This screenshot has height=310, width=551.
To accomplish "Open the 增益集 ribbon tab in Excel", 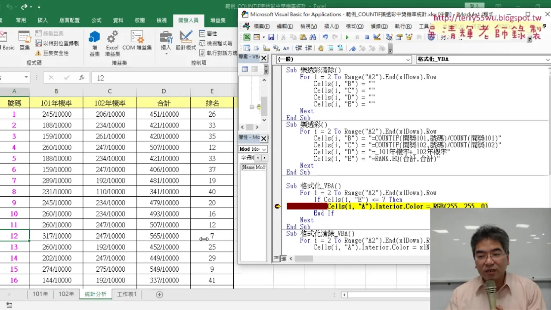I will 218,20.
